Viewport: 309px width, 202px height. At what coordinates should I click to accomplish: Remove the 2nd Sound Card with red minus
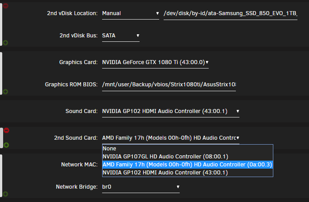point(6,130)
